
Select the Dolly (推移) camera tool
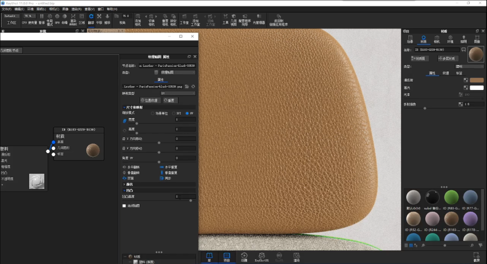pyautogui.click(x=107, y=19)
